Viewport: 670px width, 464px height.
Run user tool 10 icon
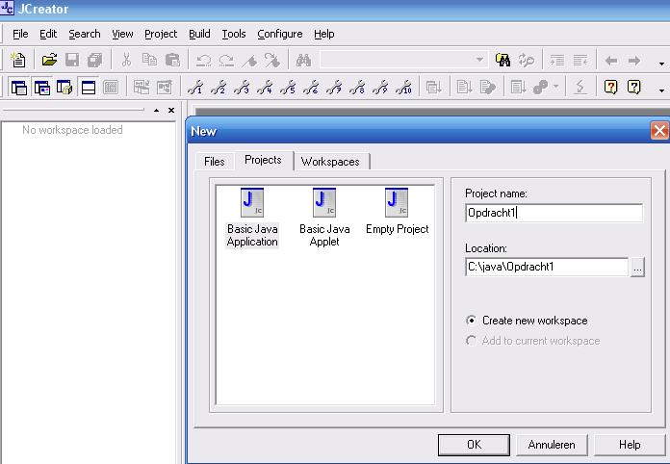pyautogui.click(x=403, y=88)
